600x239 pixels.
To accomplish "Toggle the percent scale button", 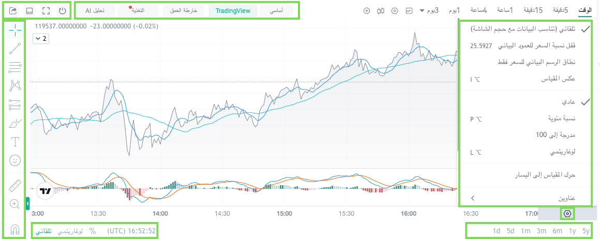I will click(x=92, y=231).
